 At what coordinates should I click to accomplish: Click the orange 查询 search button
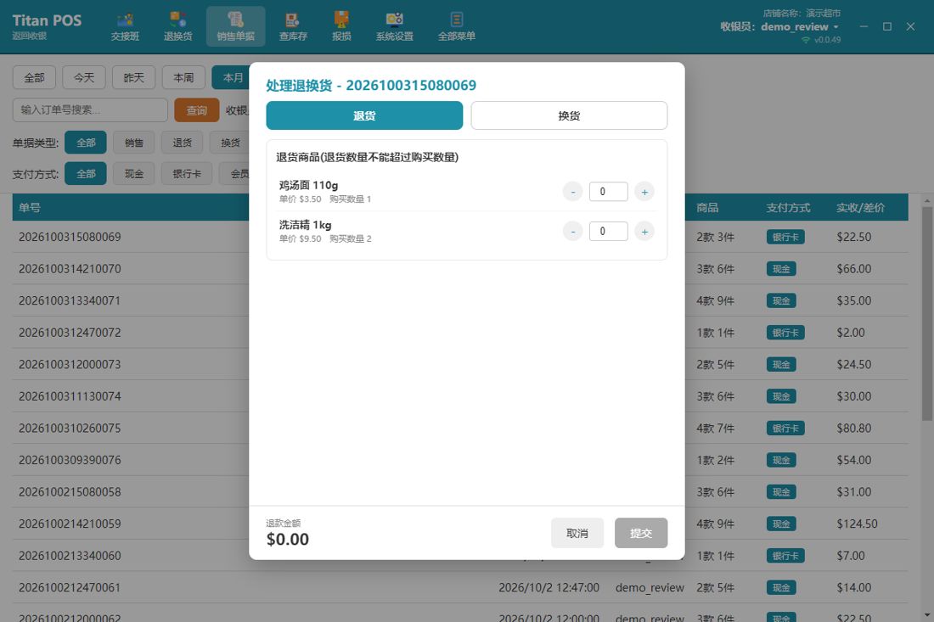(x=197, y=110)
